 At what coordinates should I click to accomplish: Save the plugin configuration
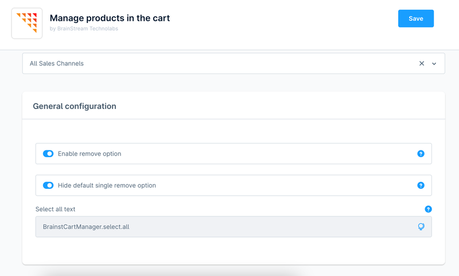tap(415, 18)
